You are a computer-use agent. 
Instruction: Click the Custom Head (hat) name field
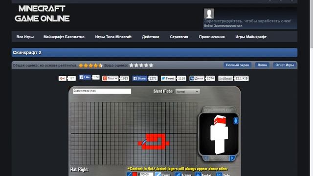[x=102, y=91]
